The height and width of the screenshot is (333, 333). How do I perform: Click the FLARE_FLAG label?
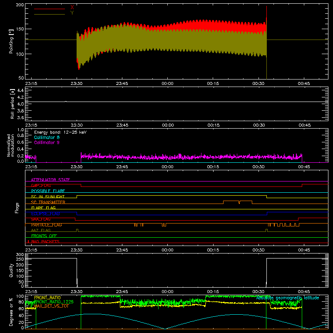pyautogui.click(x=43, y=208)
